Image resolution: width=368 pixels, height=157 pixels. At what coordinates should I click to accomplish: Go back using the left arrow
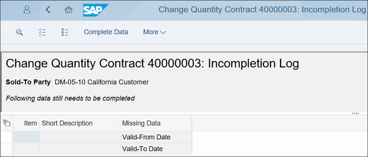[48, 10]
